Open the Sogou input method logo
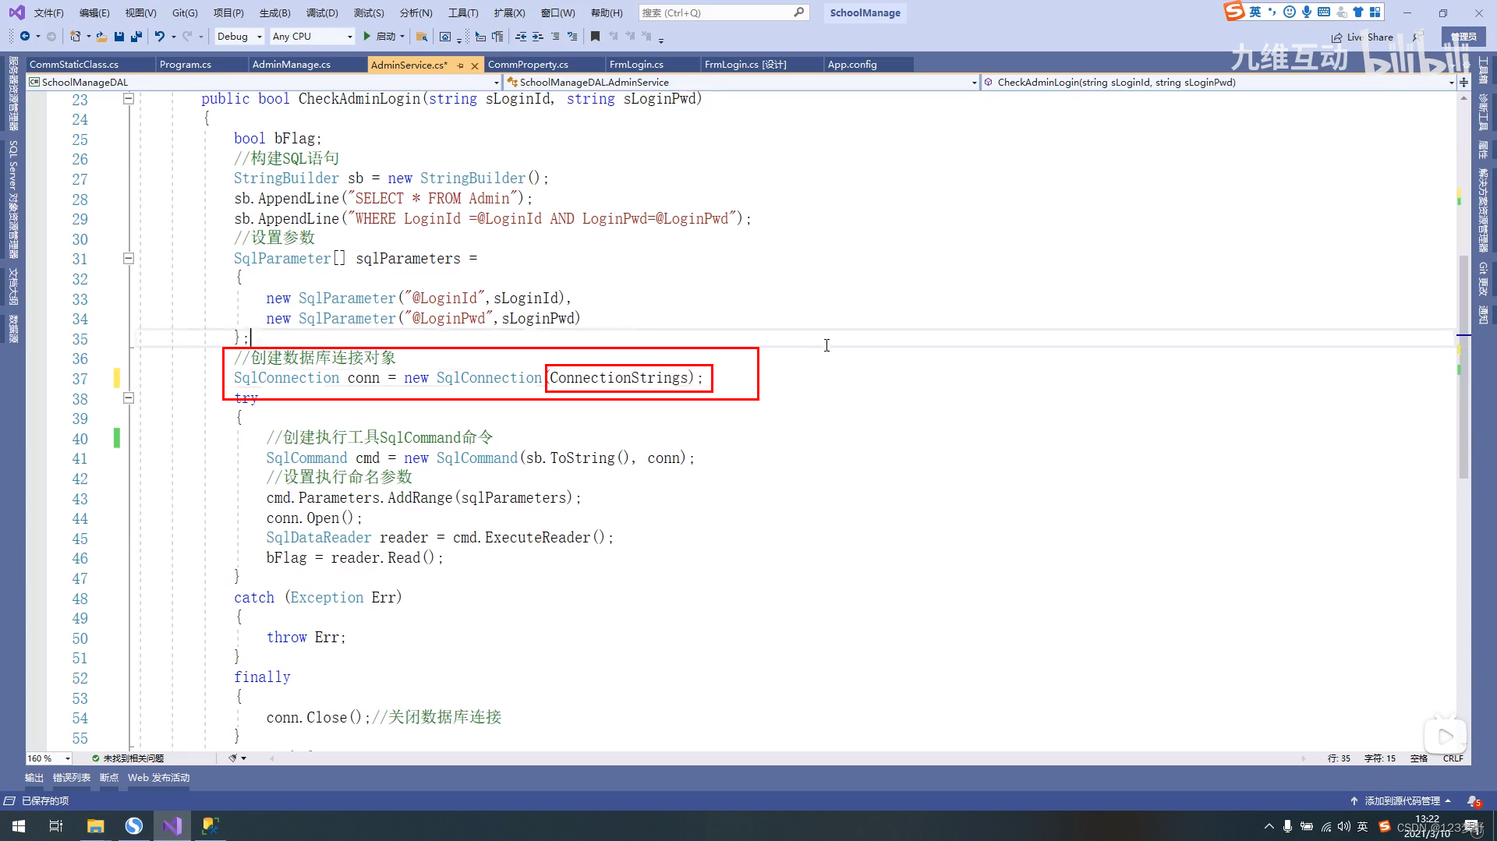1497x841 pixels. coord(1234,11)
